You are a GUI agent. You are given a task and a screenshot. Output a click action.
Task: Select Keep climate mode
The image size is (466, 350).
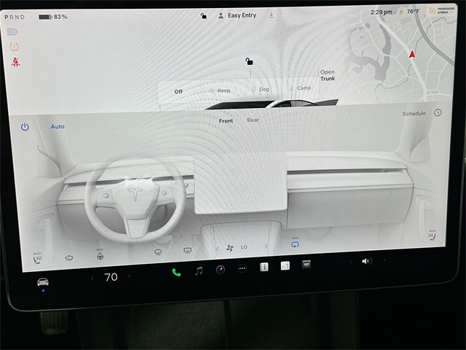point(220,90)
